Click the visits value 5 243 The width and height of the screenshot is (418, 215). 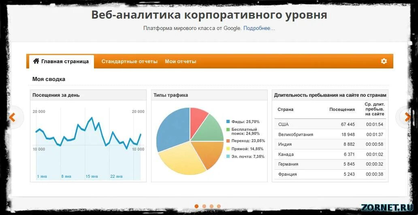[x=349, y=175]
